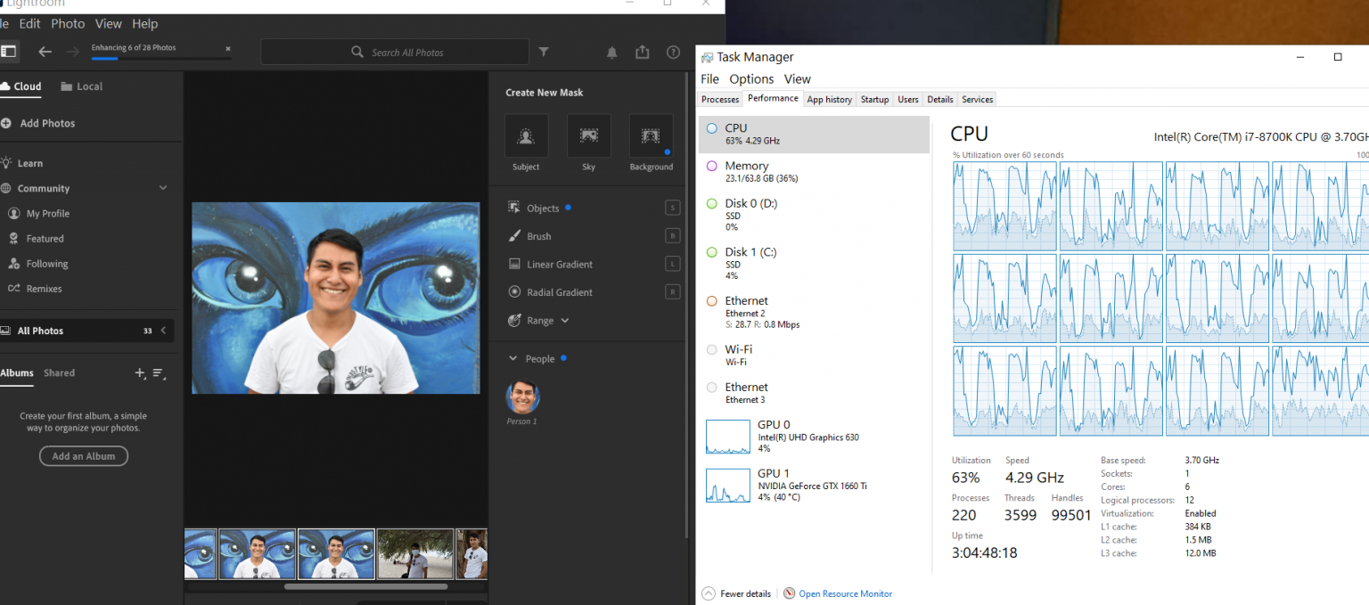This screenshot has width=1369, height=605.
Task: Click the Add an Album button
Action: pos(84,456)
